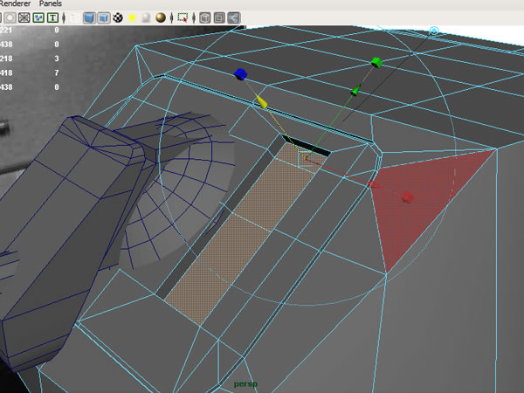Screen dimensions: 524x393
Task: Enable smooth shade all solid blue cube
Action: [89, 17]
